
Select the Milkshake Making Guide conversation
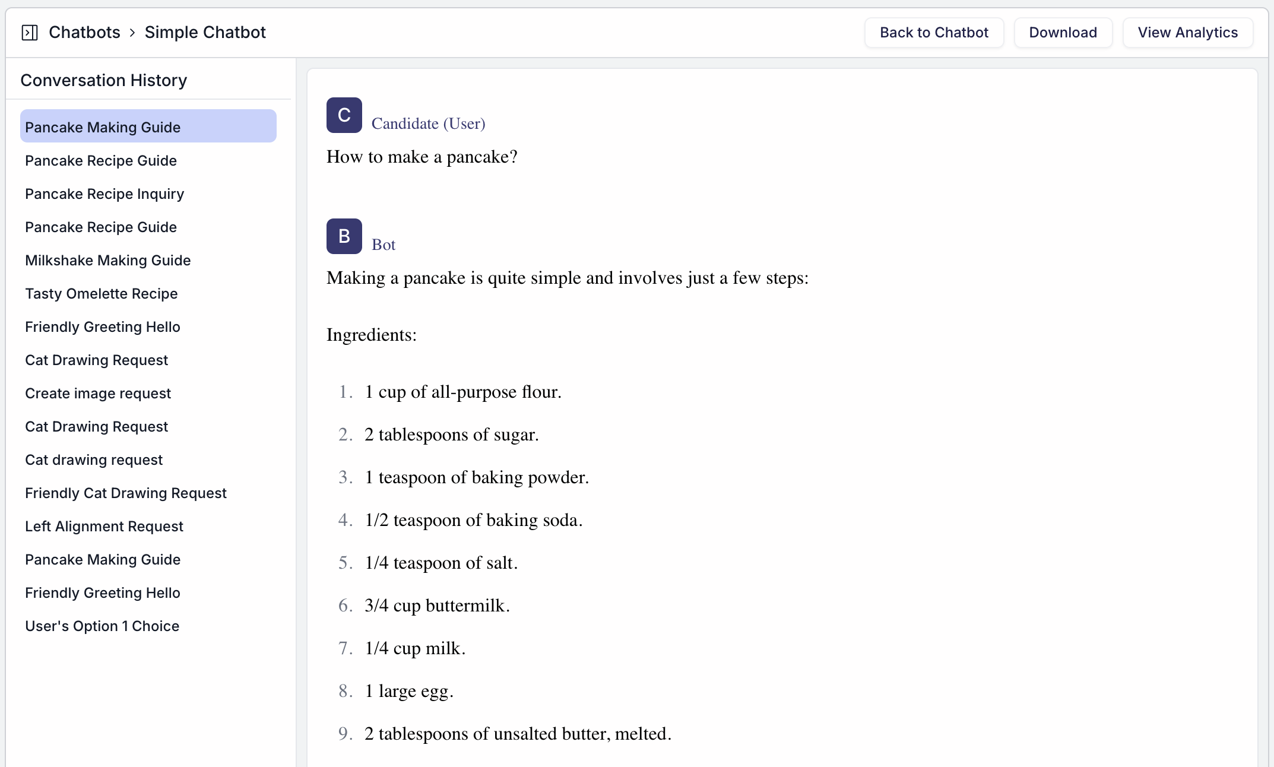pyautogui.click(x=107, y=260)
